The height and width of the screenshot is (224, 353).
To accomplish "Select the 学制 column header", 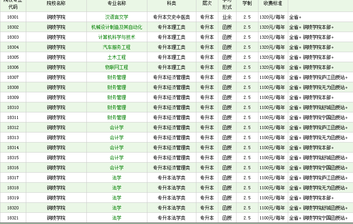I will tap(247, 3).
